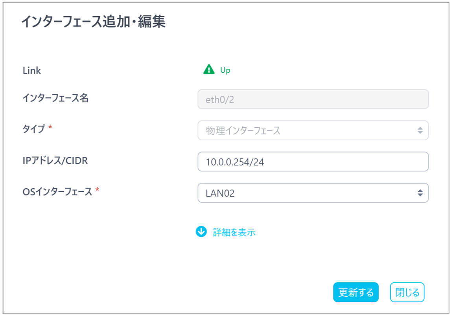Click the 閉じる button
The height and width of the screenshot is (318, 453).
pyautogui.click(x=407, y=292)
